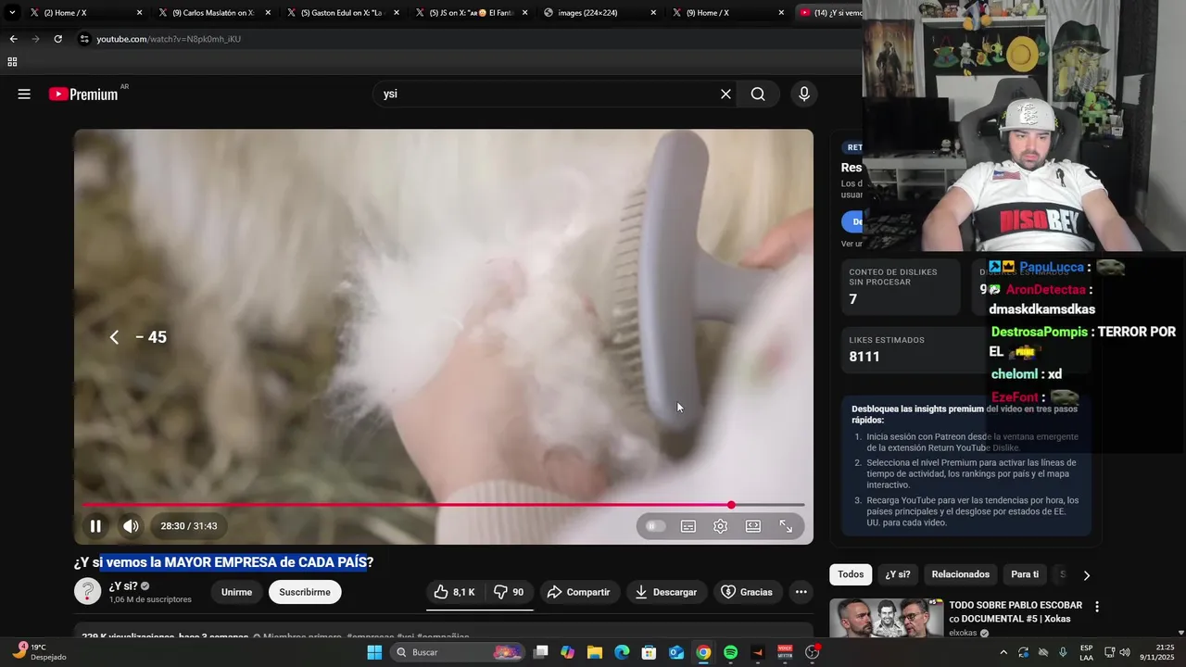Open Microsoft Store from taskbar
This screenshot has width=1186, height=667.
[650, 652]
